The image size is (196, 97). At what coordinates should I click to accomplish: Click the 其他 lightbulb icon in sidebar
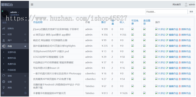4,88
